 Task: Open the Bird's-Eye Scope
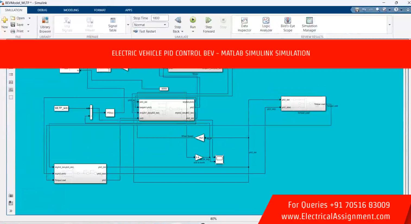[287, 24]
